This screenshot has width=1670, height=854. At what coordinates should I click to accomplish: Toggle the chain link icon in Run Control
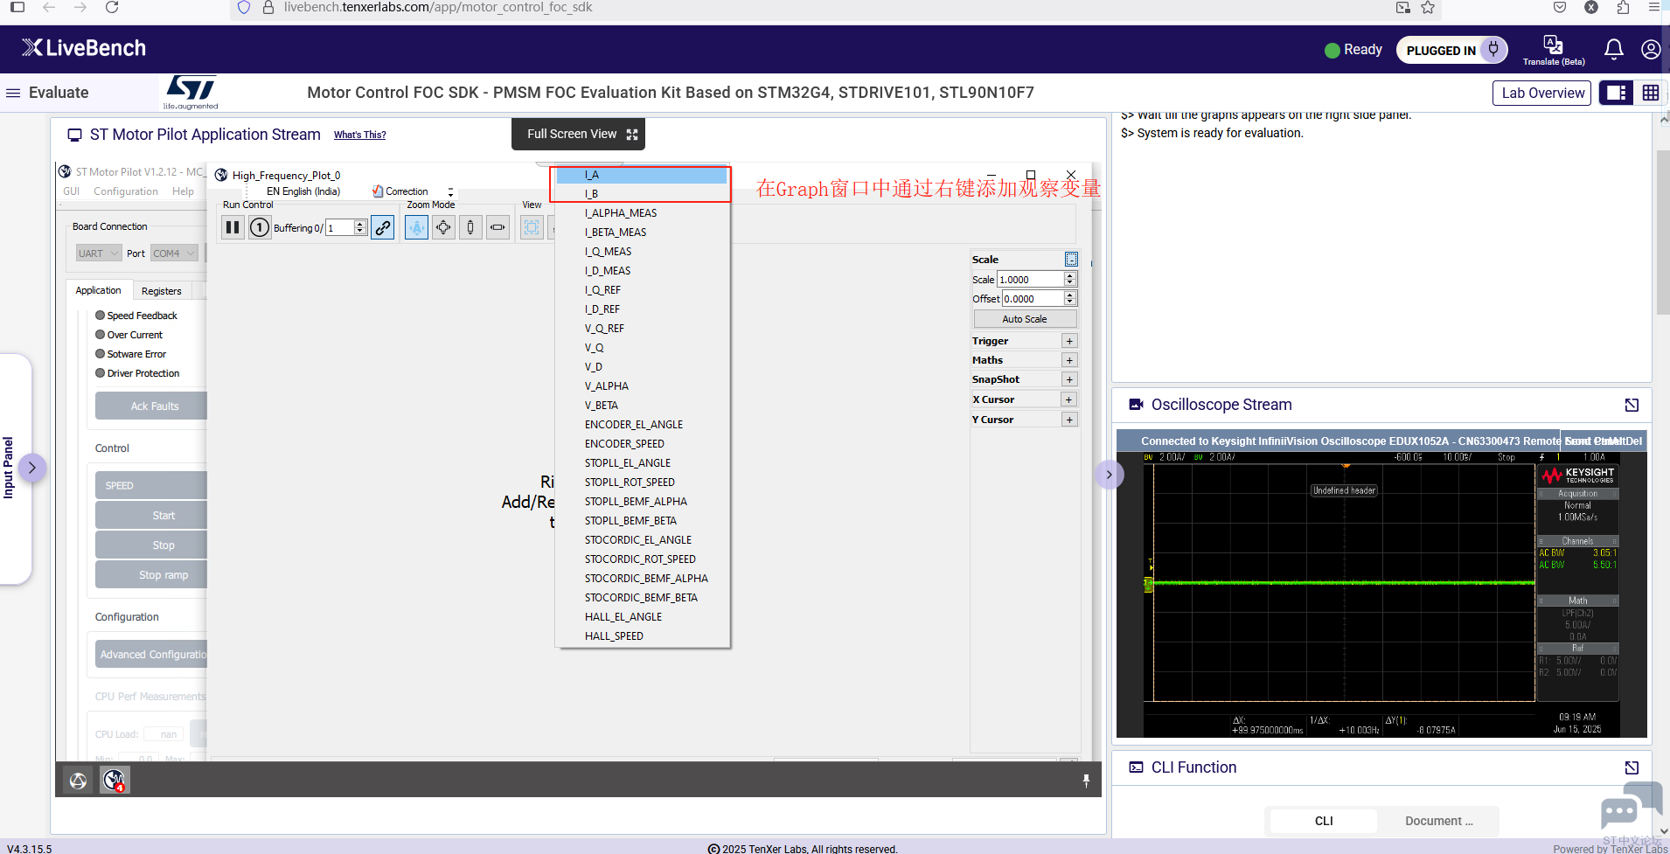tap(383, 228)
